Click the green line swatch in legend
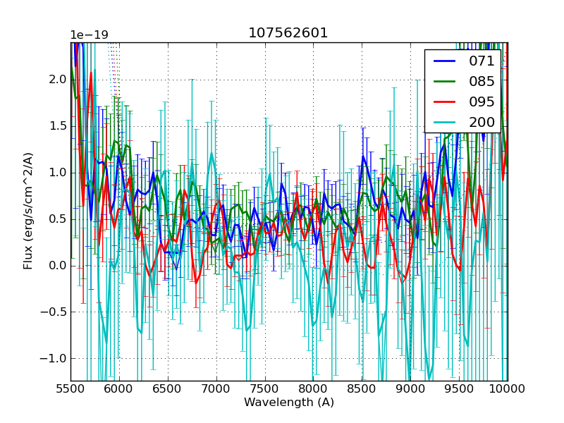The image size is (564, 423). pyautogui.click(x=444, y=81)
